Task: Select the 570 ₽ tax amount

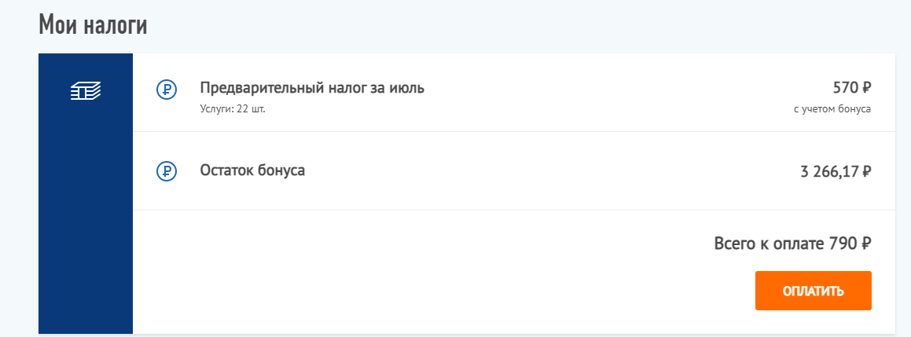Action: (852, 88)
